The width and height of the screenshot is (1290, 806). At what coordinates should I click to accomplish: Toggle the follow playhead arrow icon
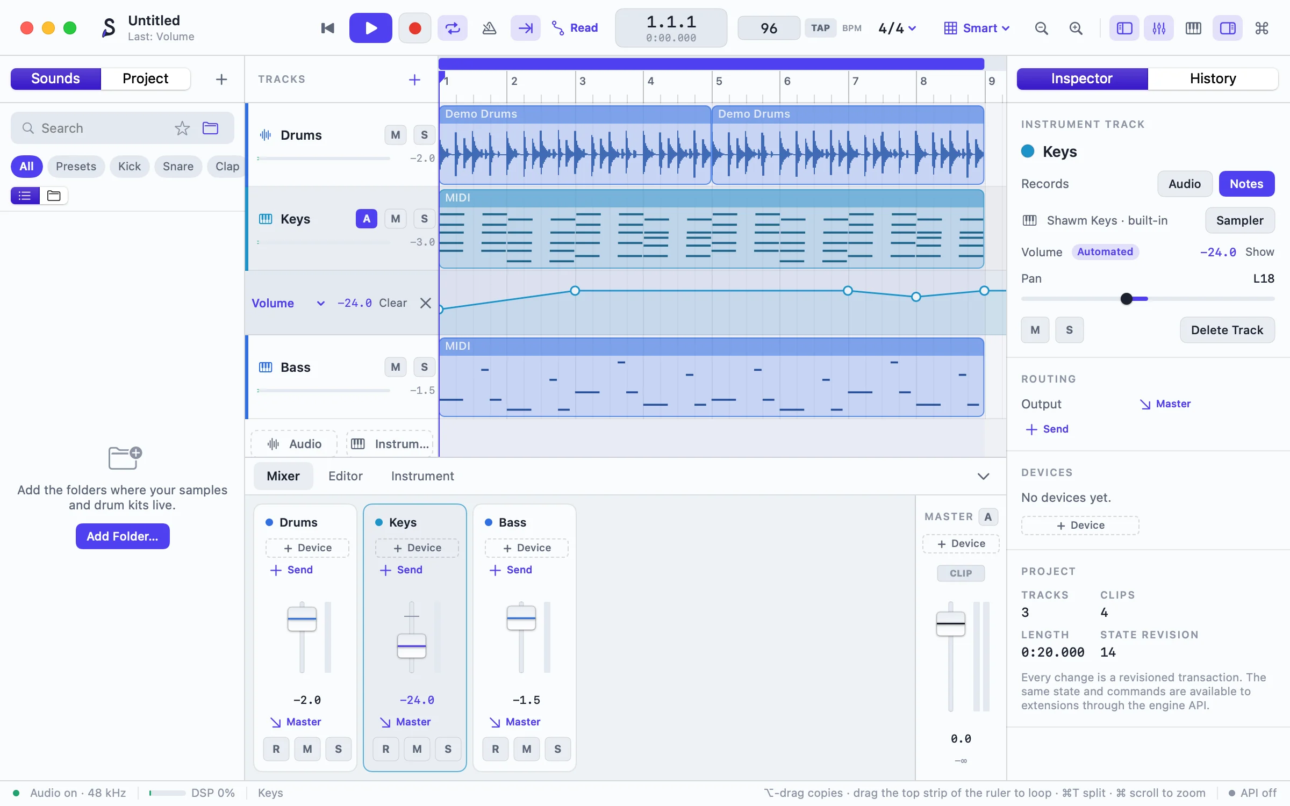click(525, 28)
